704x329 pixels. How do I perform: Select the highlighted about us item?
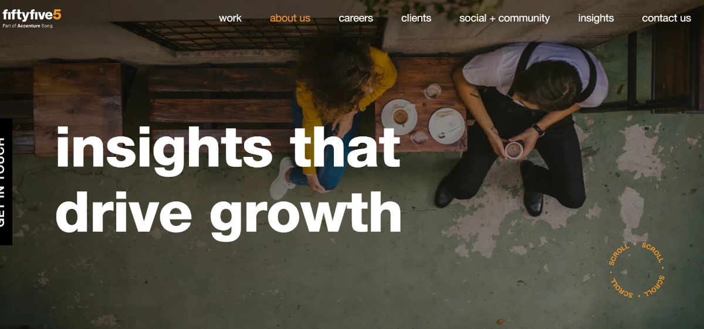(290, 18)
